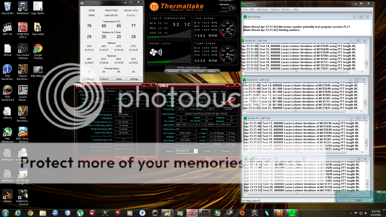Switch to the Thermaltake Graphs tab
Viewport: 386px width, 217px height.
pos(185,71)
